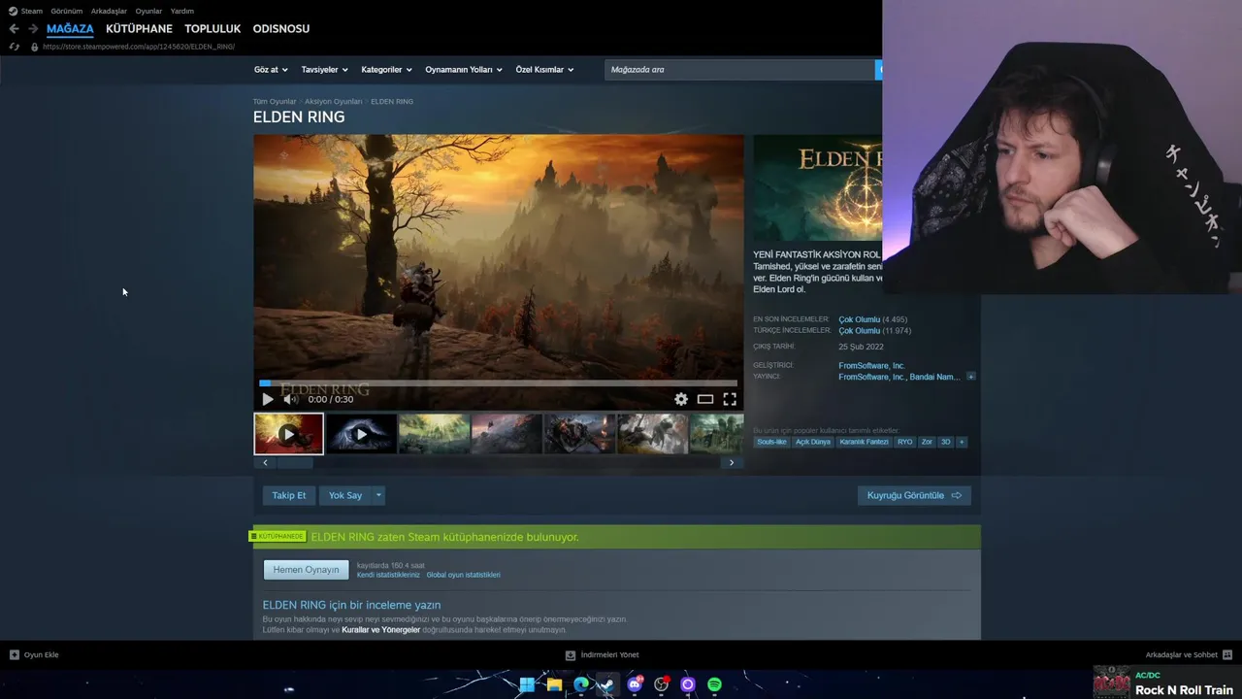This screenshot has height=699, width=1242.
Task: Expand publisher list plus button
Action: (970, 377)
